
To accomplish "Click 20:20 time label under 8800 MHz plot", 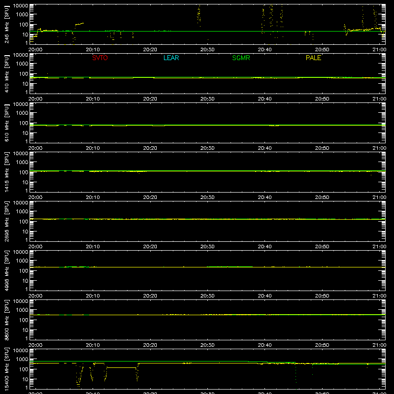I will [150, 345].
